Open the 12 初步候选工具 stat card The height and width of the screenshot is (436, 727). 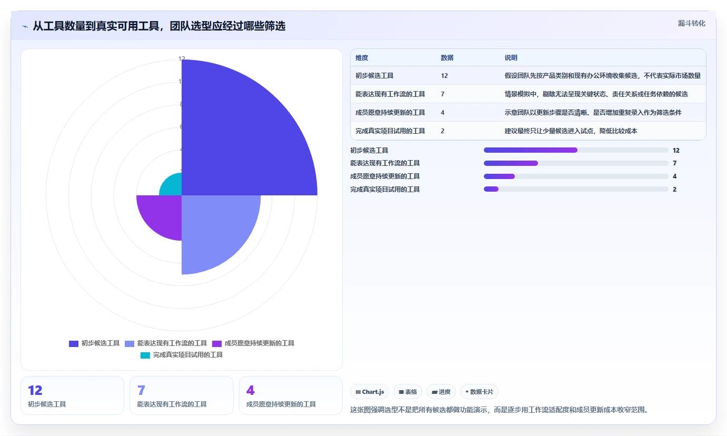pos(72,395)
